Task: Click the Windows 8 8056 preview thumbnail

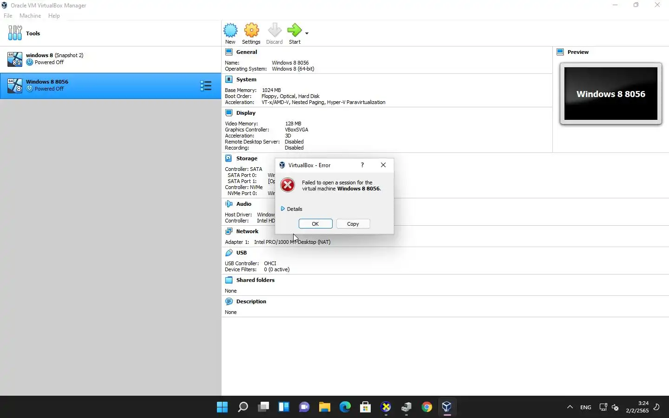Action: coord(611,94)
